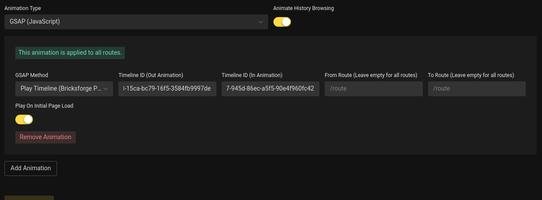Click the Play On Initial Page Load label
Viewport: 542px width, 200px height.
click(x=44, y=106)
